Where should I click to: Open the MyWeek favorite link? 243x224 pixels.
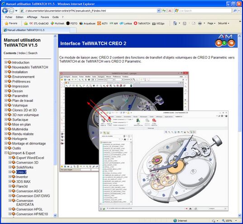click(57, 24)
